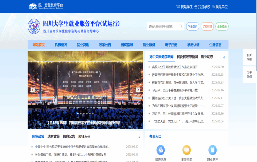
Task: Select 我是学生 at top
Action: coord(185,7)
